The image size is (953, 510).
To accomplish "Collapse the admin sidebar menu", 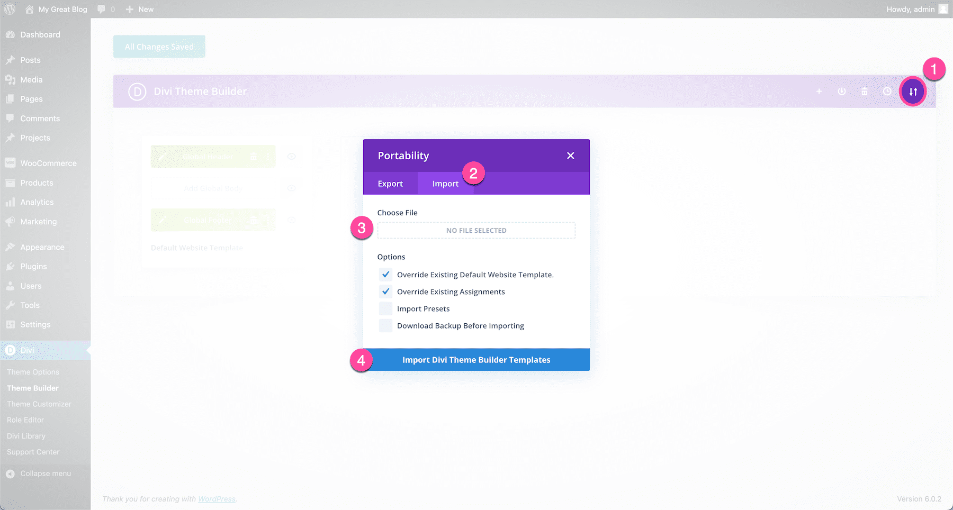I will (40, 473).
